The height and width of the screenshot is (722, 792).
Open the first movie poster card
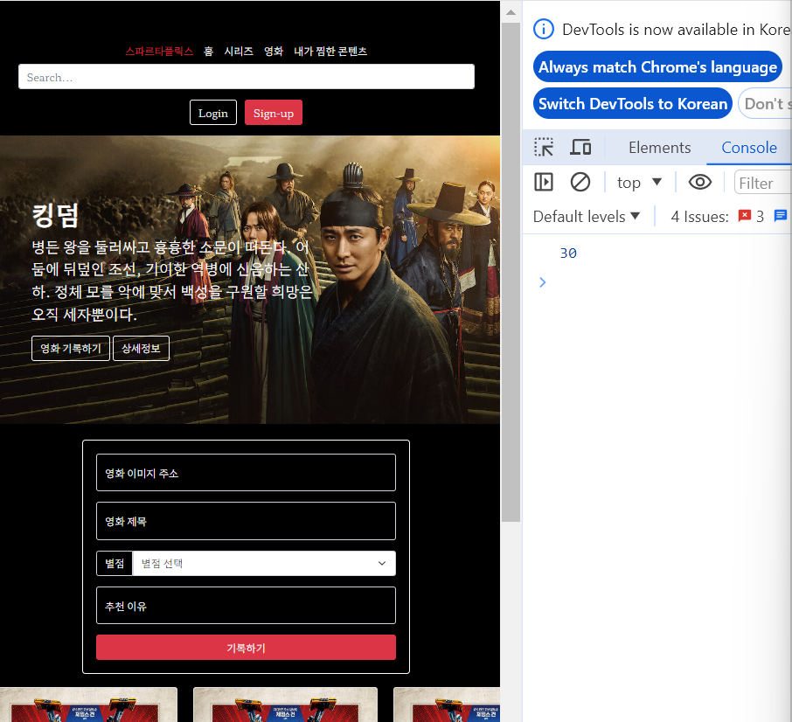[88, 705]
